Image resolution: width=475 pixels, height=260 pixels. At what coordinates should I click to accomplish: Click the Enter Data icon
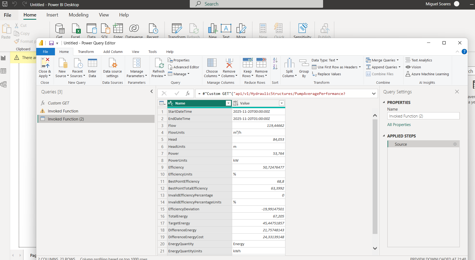[x=92, y=64]
